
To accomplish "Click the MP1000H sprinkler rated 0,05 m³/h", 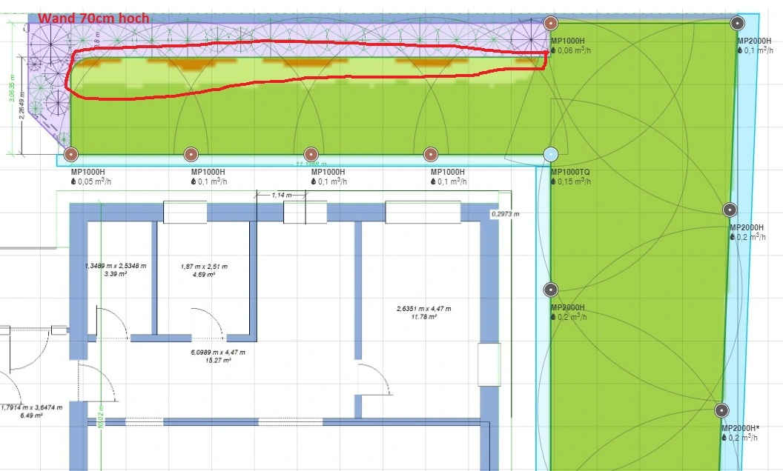I will tap(70, 154).
